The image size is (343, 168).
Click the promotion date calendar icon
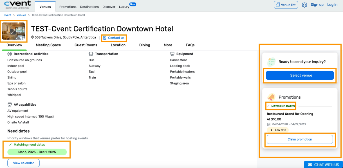(268, 124)
